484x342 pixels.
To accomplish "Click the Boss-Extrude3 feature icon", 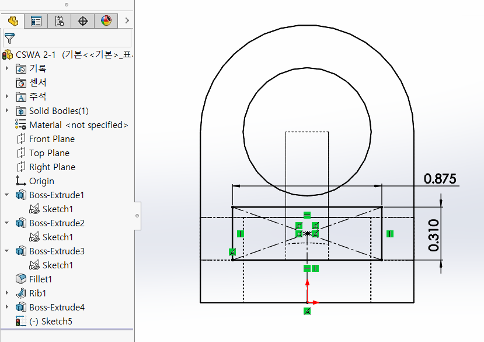I will [x=20, y=251].
